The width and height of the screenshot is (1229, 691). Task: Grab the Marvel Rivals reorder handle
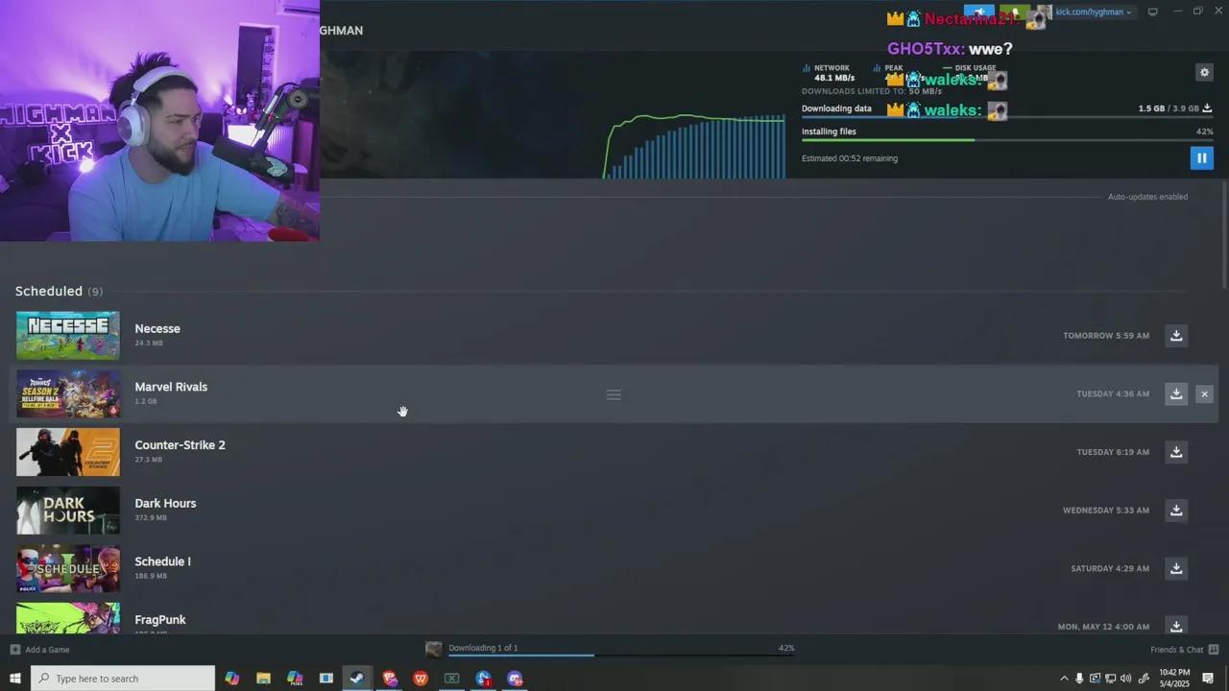click(614, 394)
